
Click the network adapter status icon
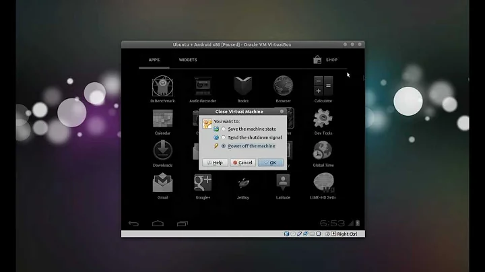(x=306, y=234)
